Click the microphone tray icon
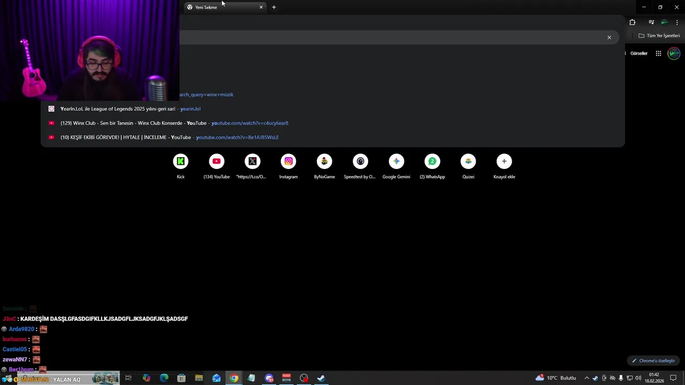The height and width of the screenshot is (385, 685). tap(621, 378)
